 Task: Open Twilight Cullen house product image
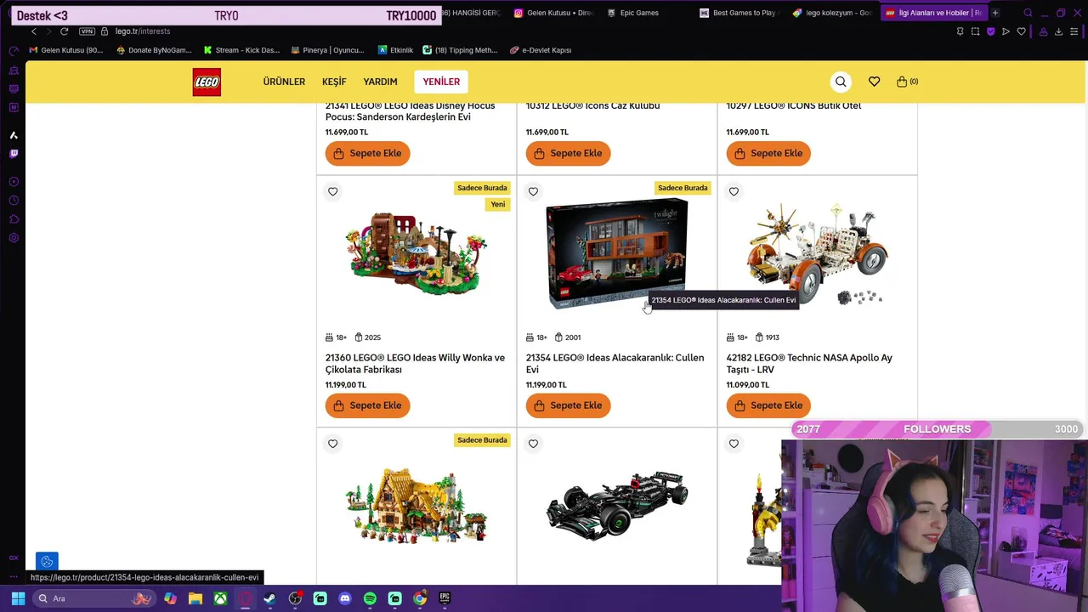(x=617, y=253)
